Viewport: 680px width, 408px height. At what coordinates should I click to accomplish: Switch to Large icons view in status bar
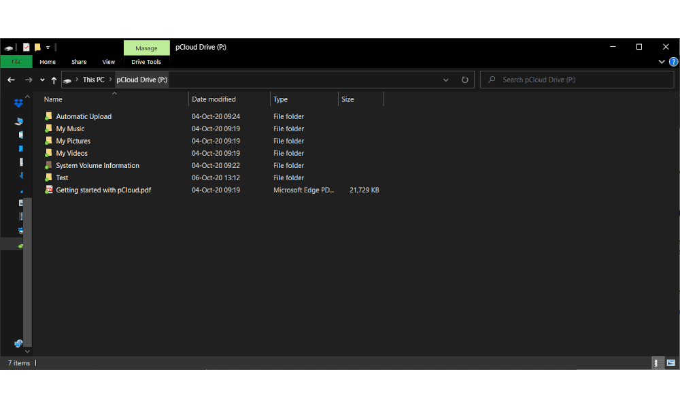671,363
